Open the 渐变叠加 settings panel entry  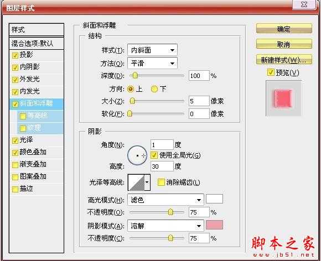(x=33, y=164)
